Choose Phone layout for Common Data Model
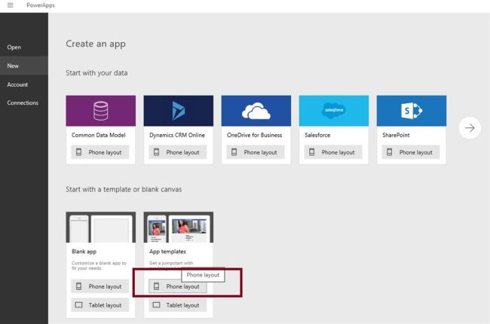 [100, 152]
